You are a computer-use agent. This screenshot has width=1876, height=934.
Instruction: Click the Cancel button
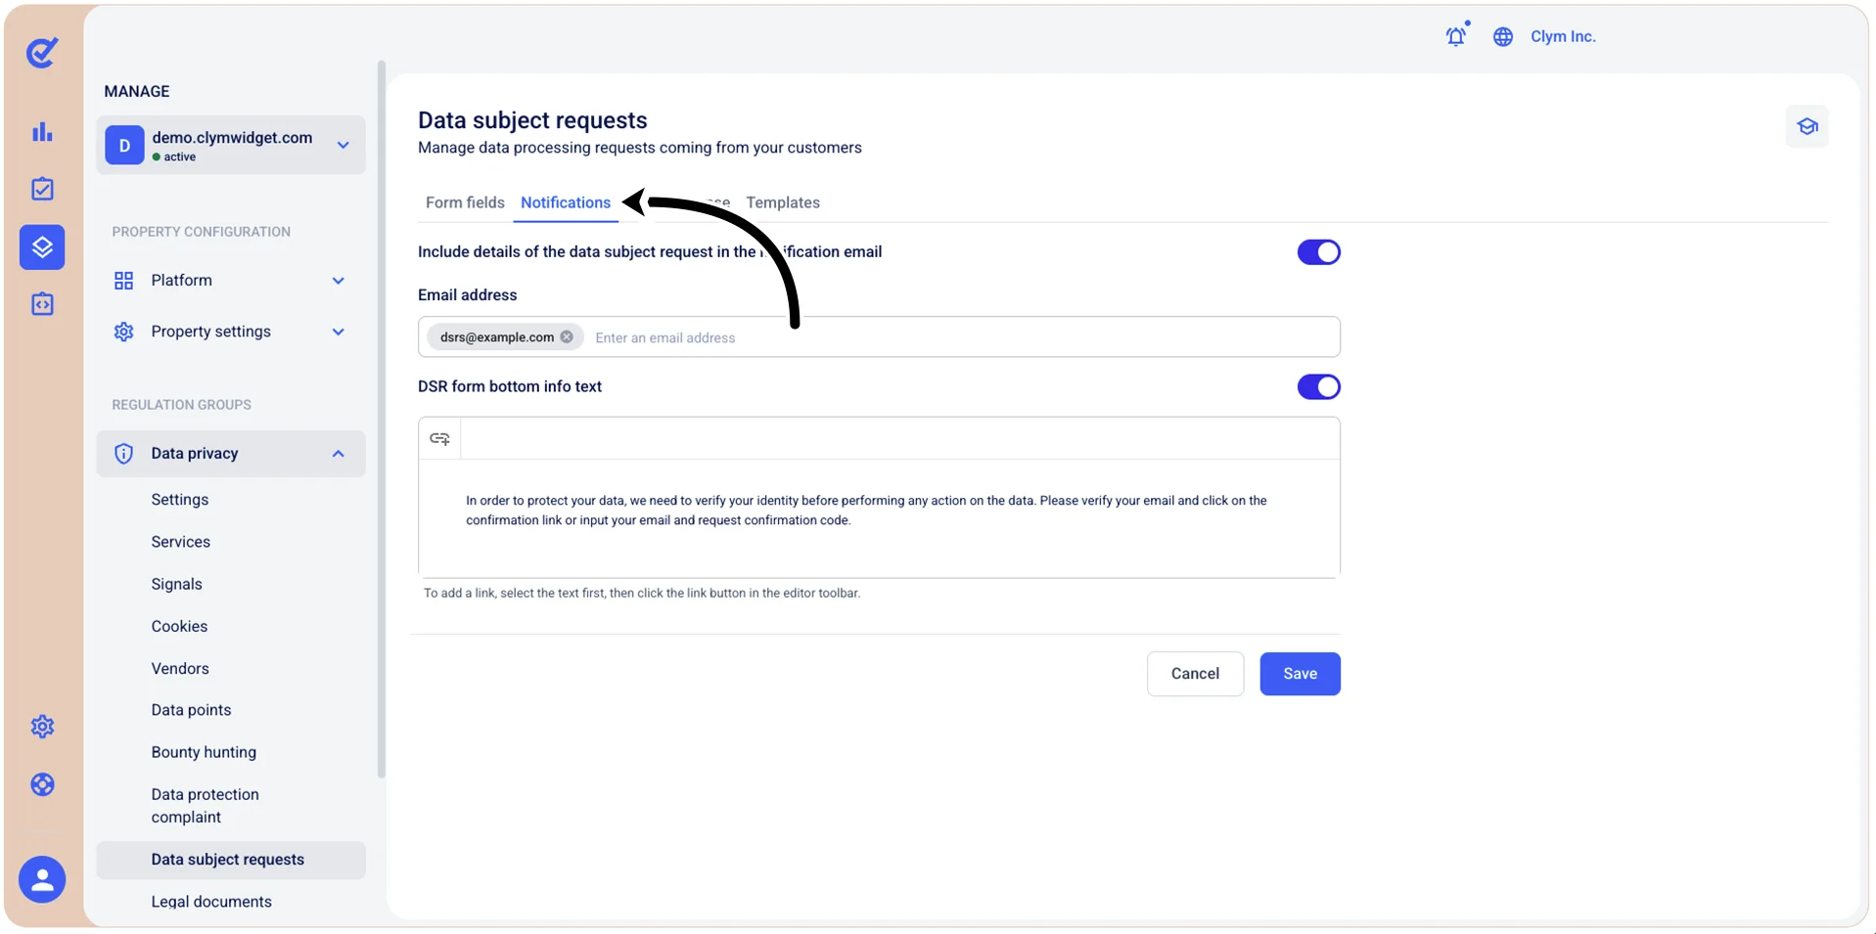1195,674
